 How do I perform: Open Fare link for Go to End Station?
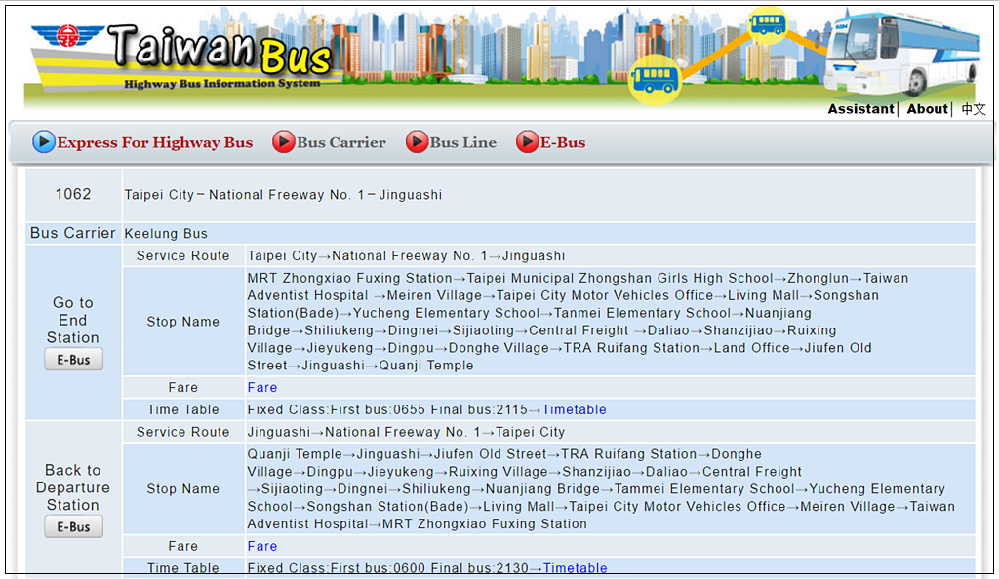click(x=261, y=388)
